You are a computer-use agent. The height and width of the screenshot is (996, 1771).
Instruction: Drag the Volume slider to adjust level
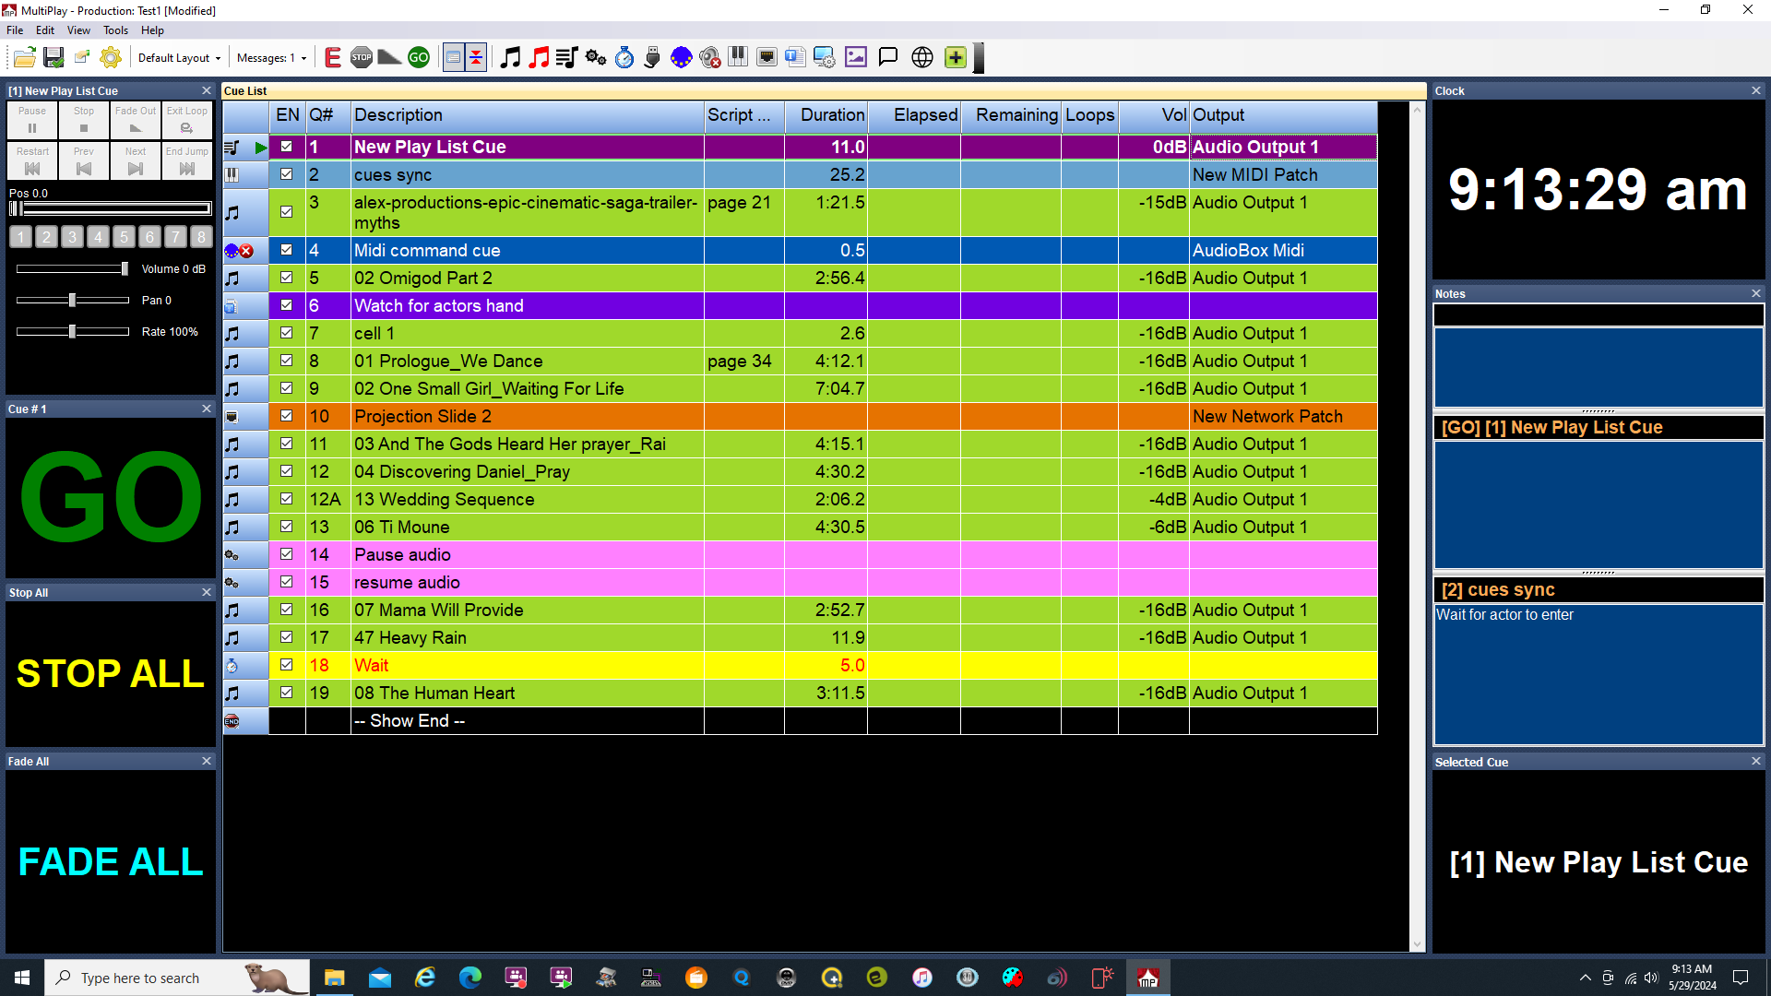click(125, 268)
